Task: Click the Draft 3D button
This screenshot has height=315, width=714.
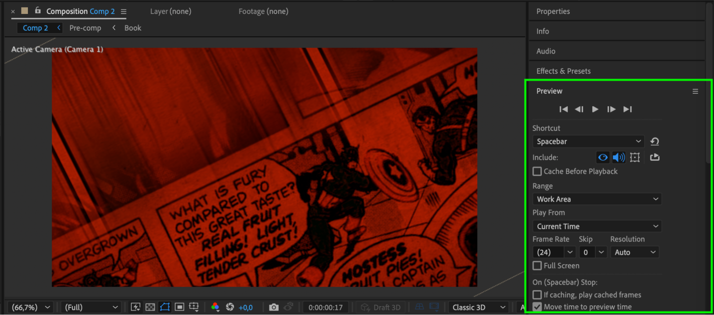Action: click(x=381, y=308)
